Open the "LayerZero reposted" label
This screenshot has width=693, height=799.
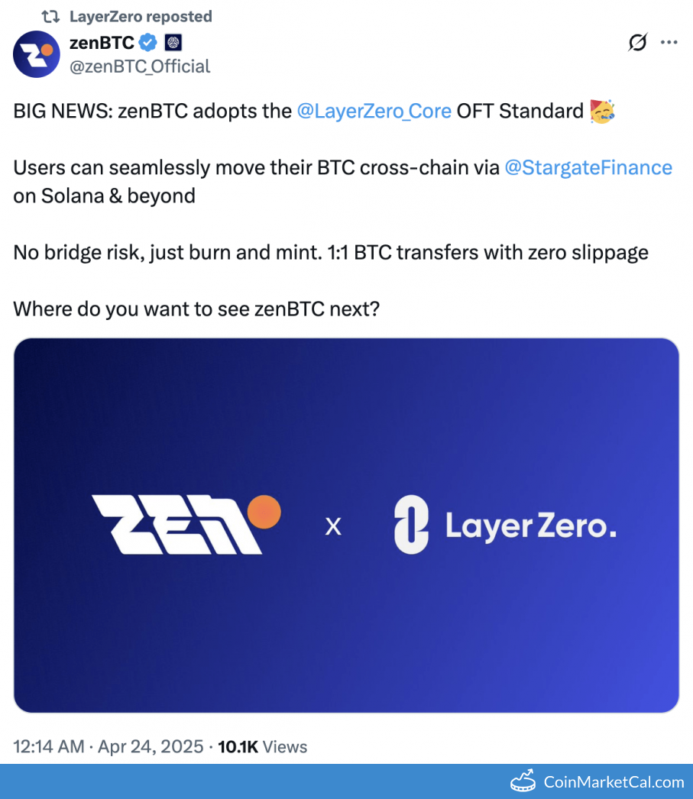(x=141, y=16)
